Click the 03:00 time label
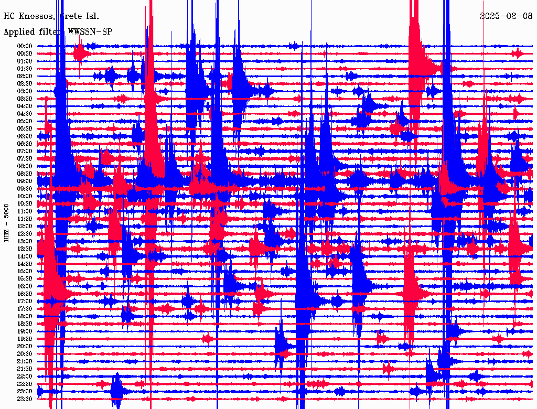The height and width of the screenshot is (409, 537). (25, 91)
